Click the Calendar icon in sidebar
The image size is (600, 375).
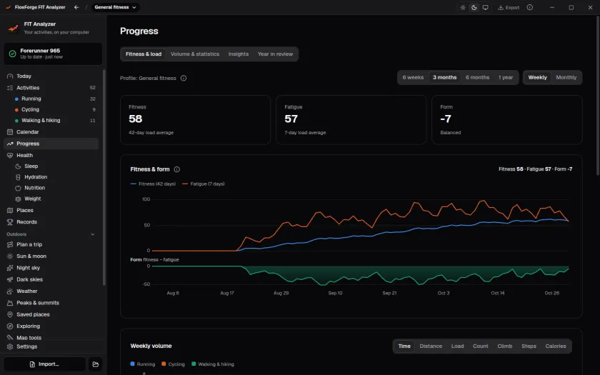(10, 132)
